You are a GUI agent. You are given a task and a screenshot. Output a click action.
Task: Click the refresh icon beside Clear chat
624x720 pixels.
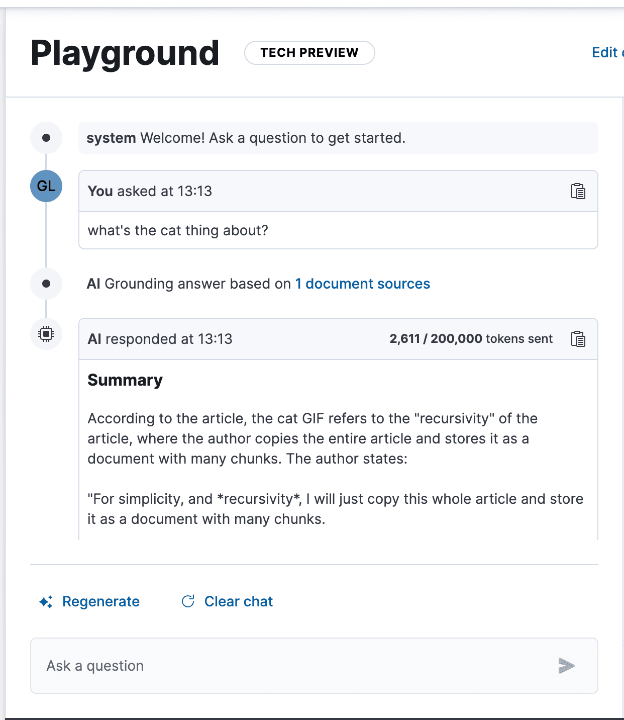tap(187, 600)
